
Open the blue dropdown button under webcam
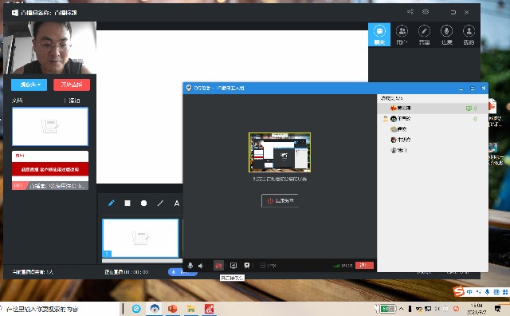pyautogui.click(x=29, y=85)
